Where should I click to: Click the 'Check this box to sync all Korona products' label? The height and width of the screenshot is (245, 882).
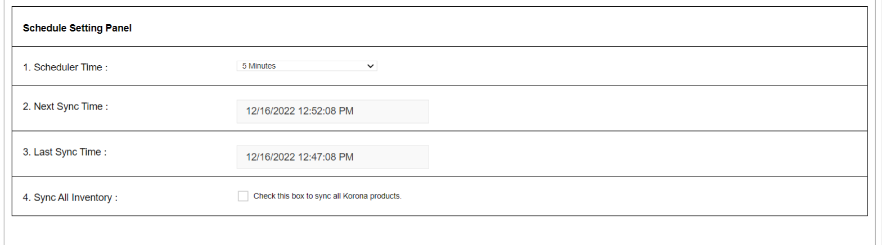coord(327,196)
